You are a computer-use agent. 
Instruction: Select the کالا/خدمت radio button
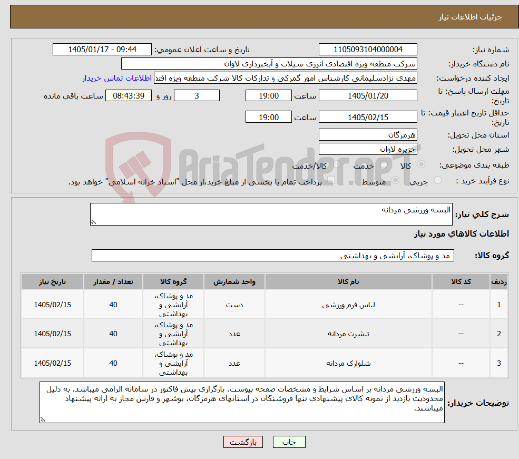tap(337, 164)
